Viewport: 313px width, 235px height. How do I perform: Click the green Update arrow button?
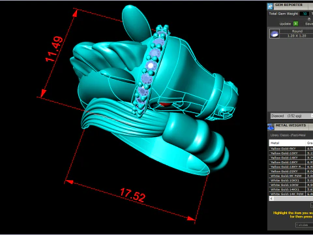click(295, 23)
